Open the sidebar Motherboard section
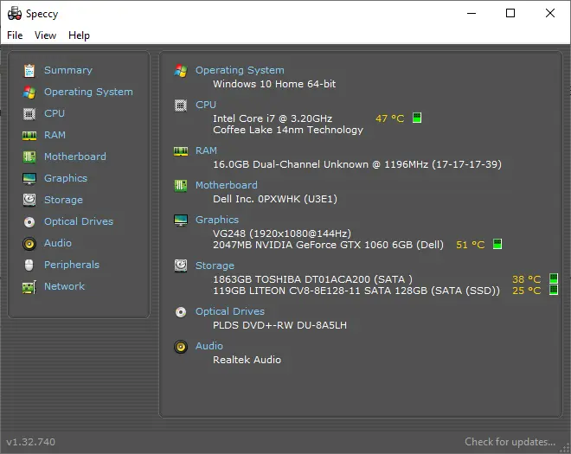This screenshot has width=571, height=454. [75, 157]
